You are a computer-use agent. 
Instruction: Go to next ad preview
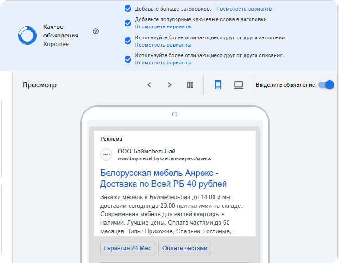[170, 85]
